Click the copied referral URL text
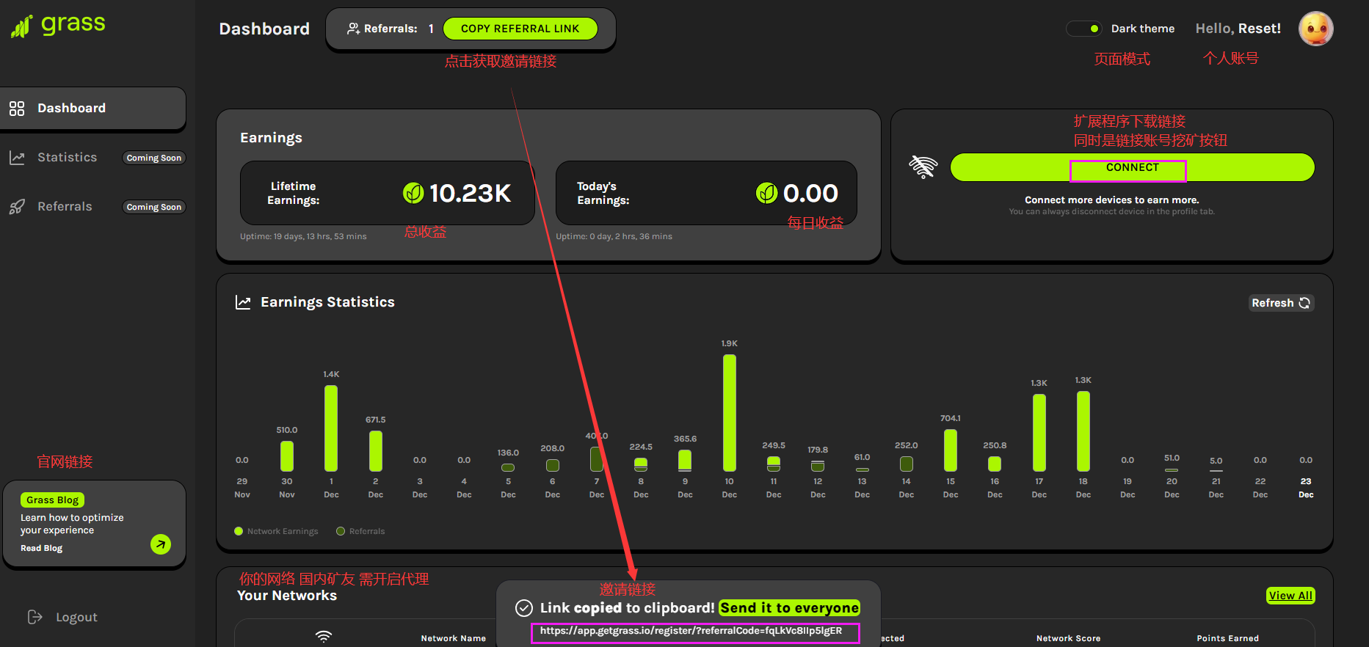The width and height of the screenshot is (1369, 647). (x=691, y=631)
